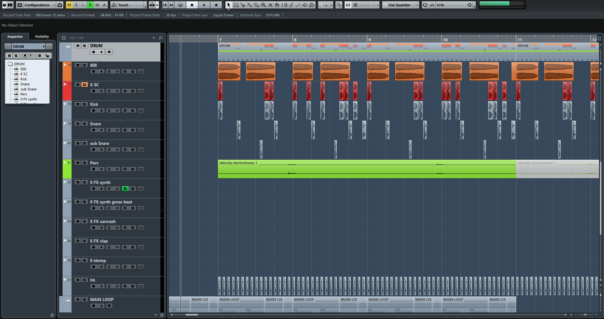This screenshot has height=319, width=604.
Task: Select the Range Selection tool
Action: tap(236, 5)
